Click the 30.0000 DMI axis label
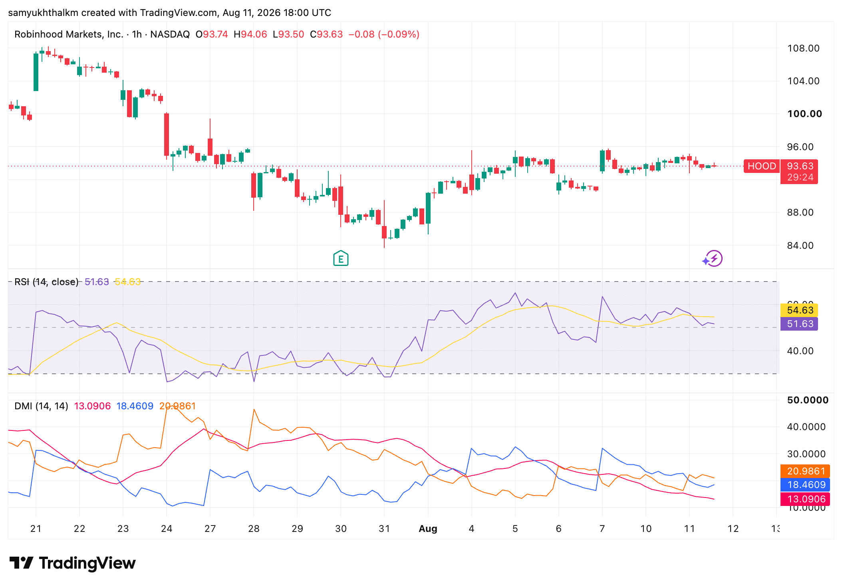842x587 pixels. pyautogui.click(x=806, y=454)
